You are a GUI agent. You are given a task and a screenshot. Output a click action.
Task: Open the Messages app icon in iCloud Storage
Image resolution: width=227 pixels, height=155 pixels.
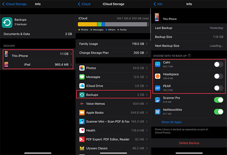pos(82,77)
